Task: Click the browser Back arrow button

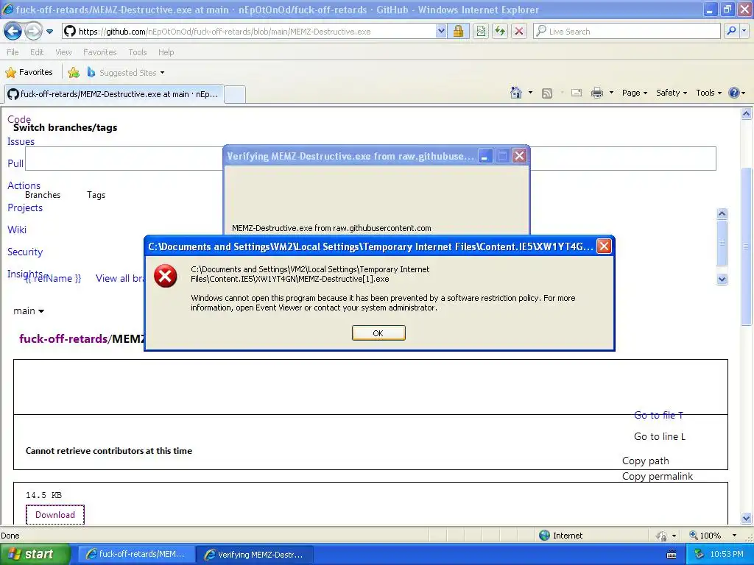Action: pos(13,31)
